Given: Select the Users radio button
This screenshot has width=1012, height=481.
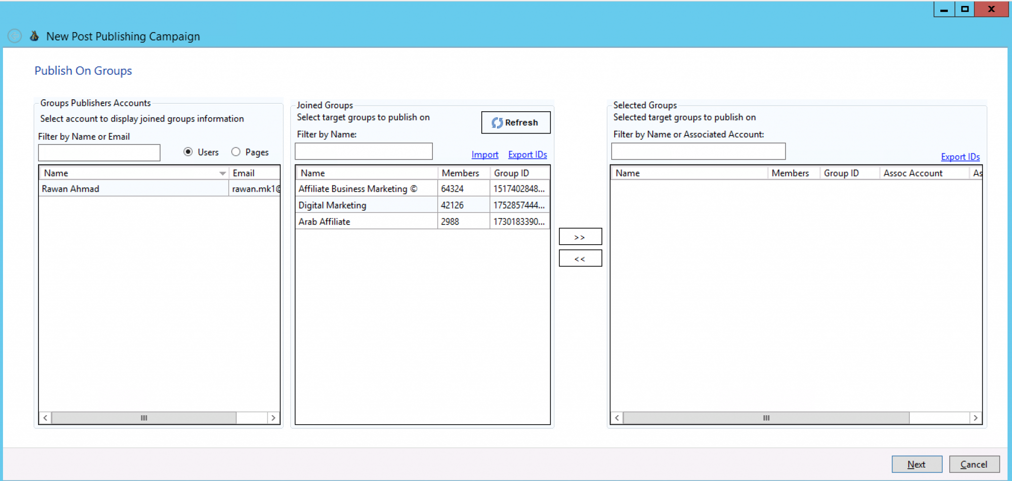Looking at the screenshot, I should pyautogui.click(x=188, y=152).
